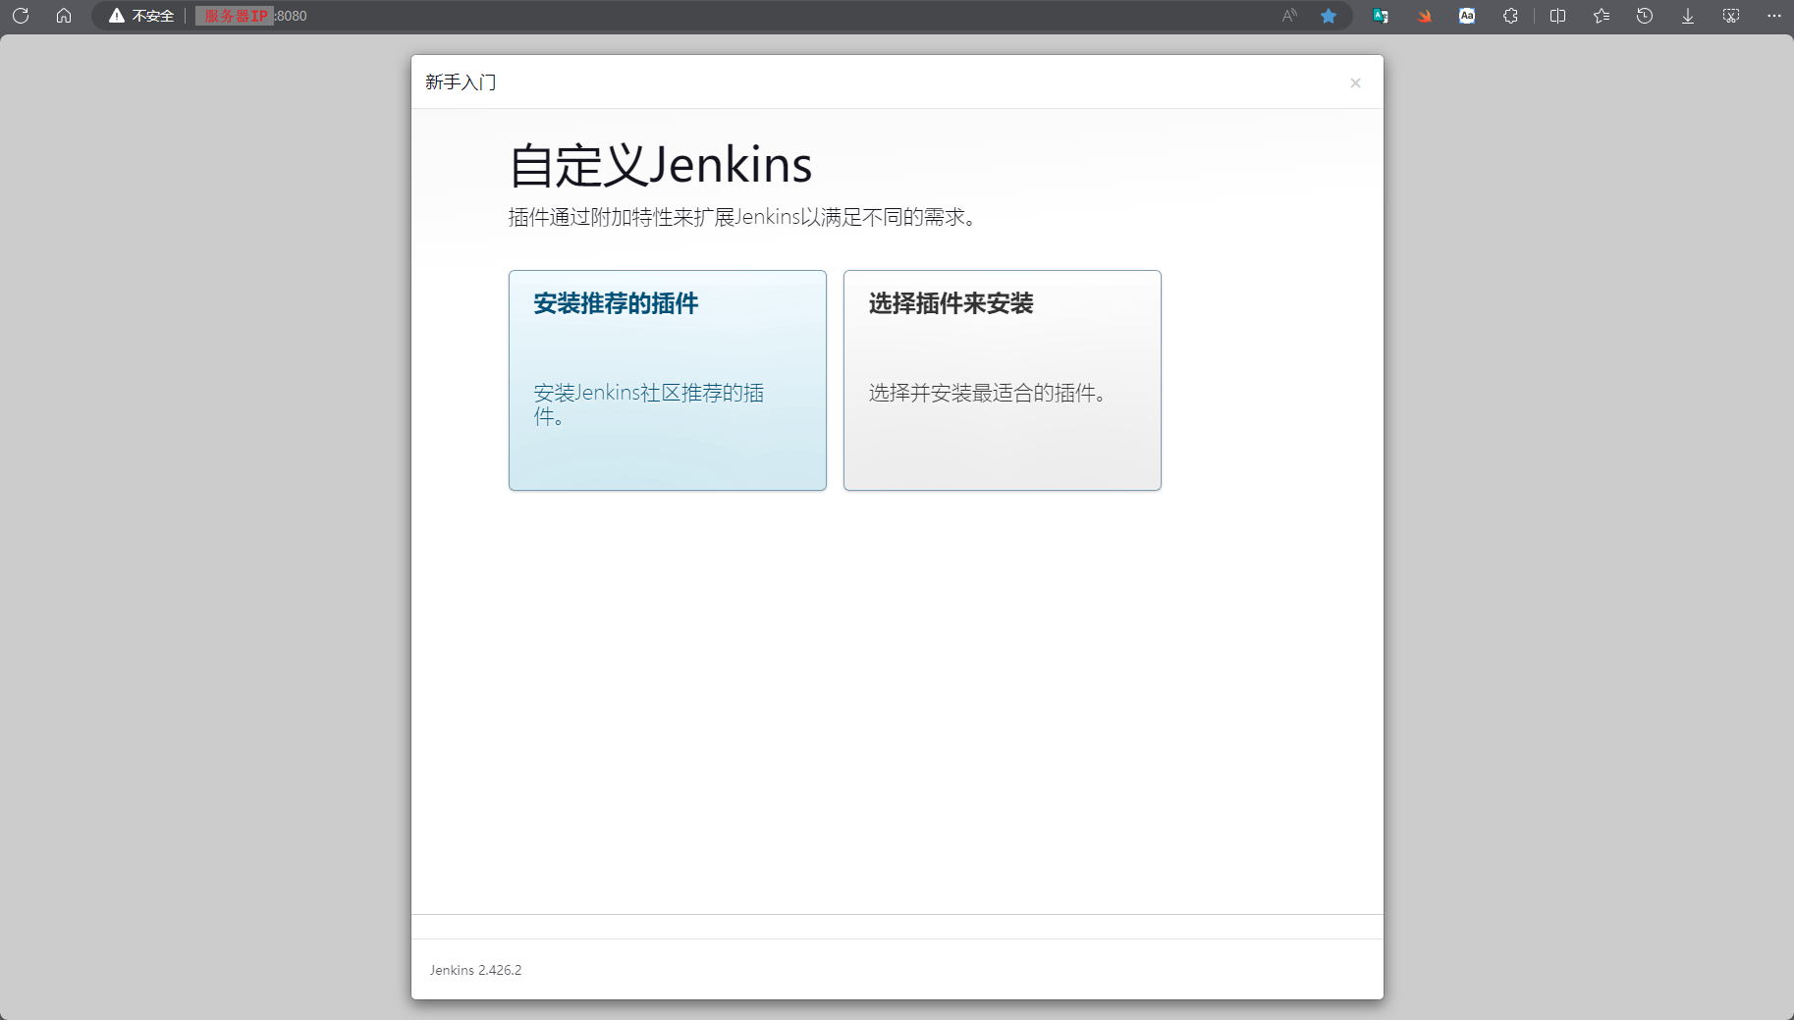1794x1020 pixels.
Task: Click the 新手入门 dialog title text
Action: 461,82
